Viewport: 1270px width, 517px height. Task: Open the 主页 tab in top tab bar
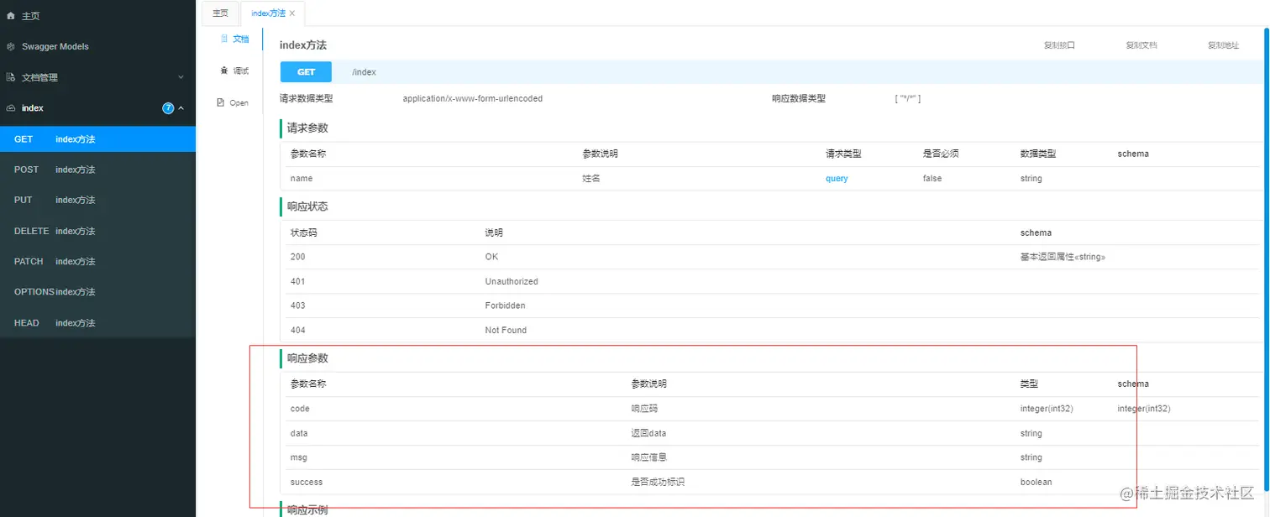point(220,13)
